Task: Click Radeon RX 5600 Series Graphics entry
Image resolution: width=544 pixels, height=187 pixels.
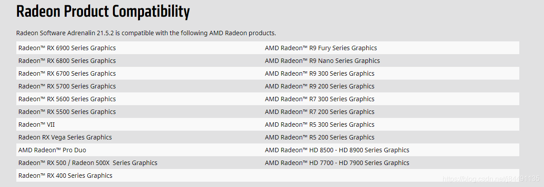Action: click(x=67, y=99)
